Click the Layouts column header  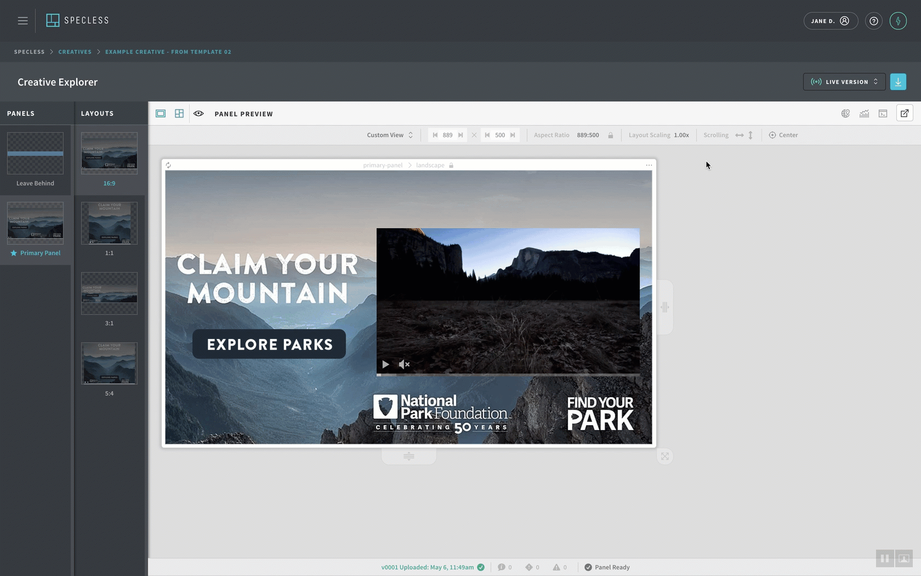coord(98,114)
